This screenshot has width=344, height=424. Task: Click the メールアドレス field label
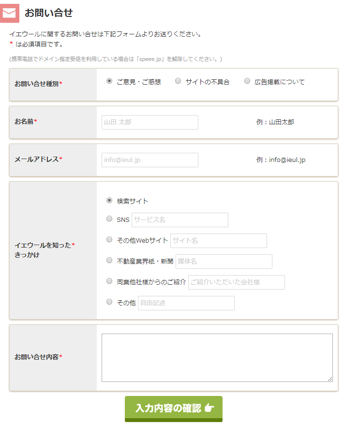tap(38, 159)
